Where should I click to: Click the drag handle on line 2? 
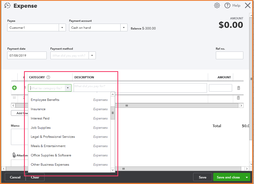pyautogui.click(x=14, y=97)
